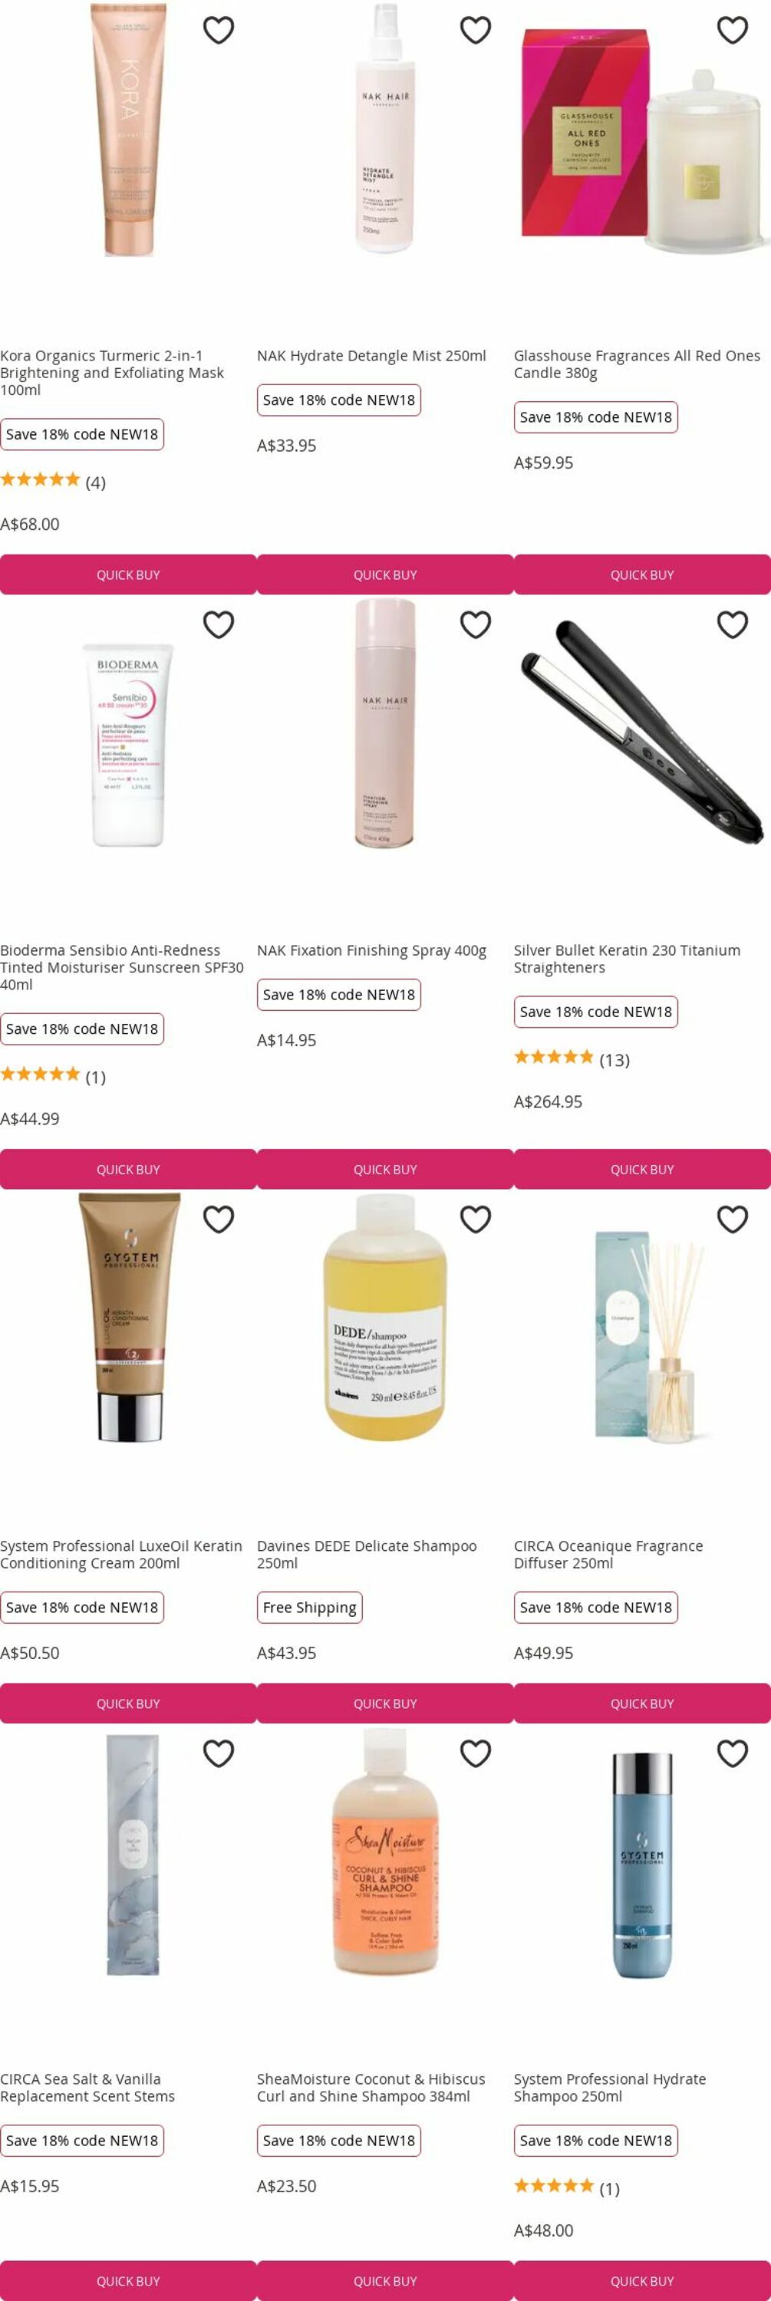This screenshot has height=2301, width=771.
Task: Add Davines DEDE Shampoo to wishlist
Action: tap(476, 1220)
